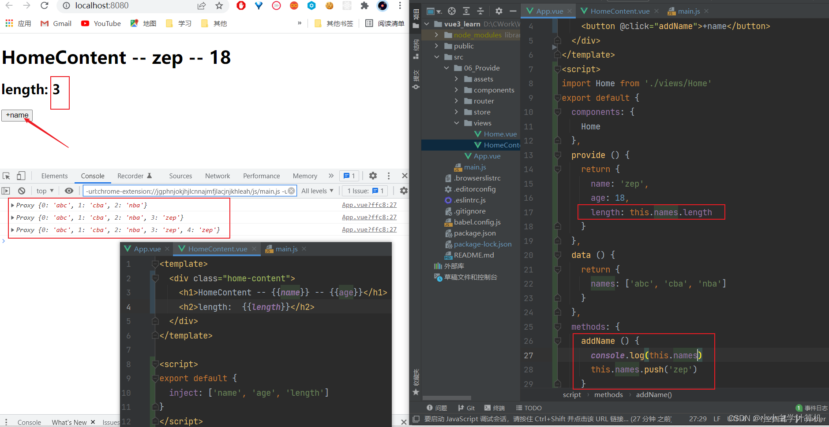Expand all in the project panel toolbar

[x=466, y=11]
